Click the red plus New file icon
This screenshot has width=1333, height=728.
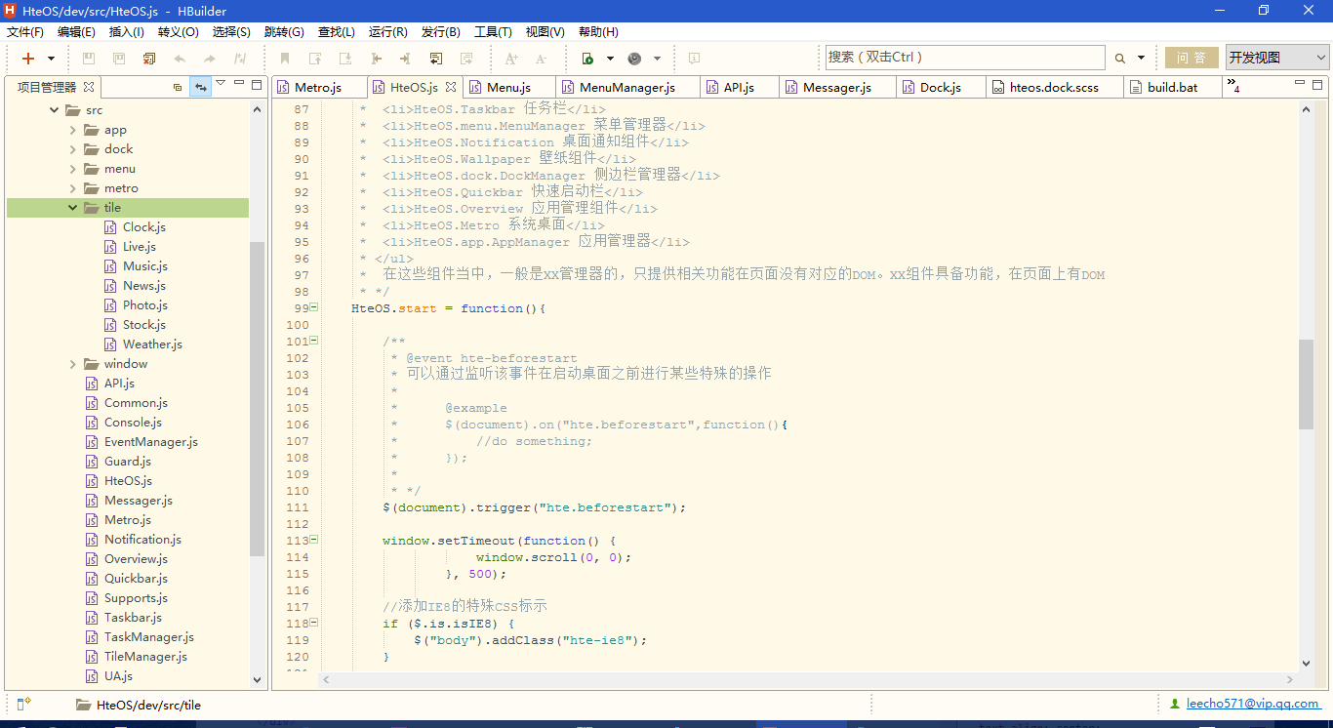pyautogui.click(x=28, y=59)
